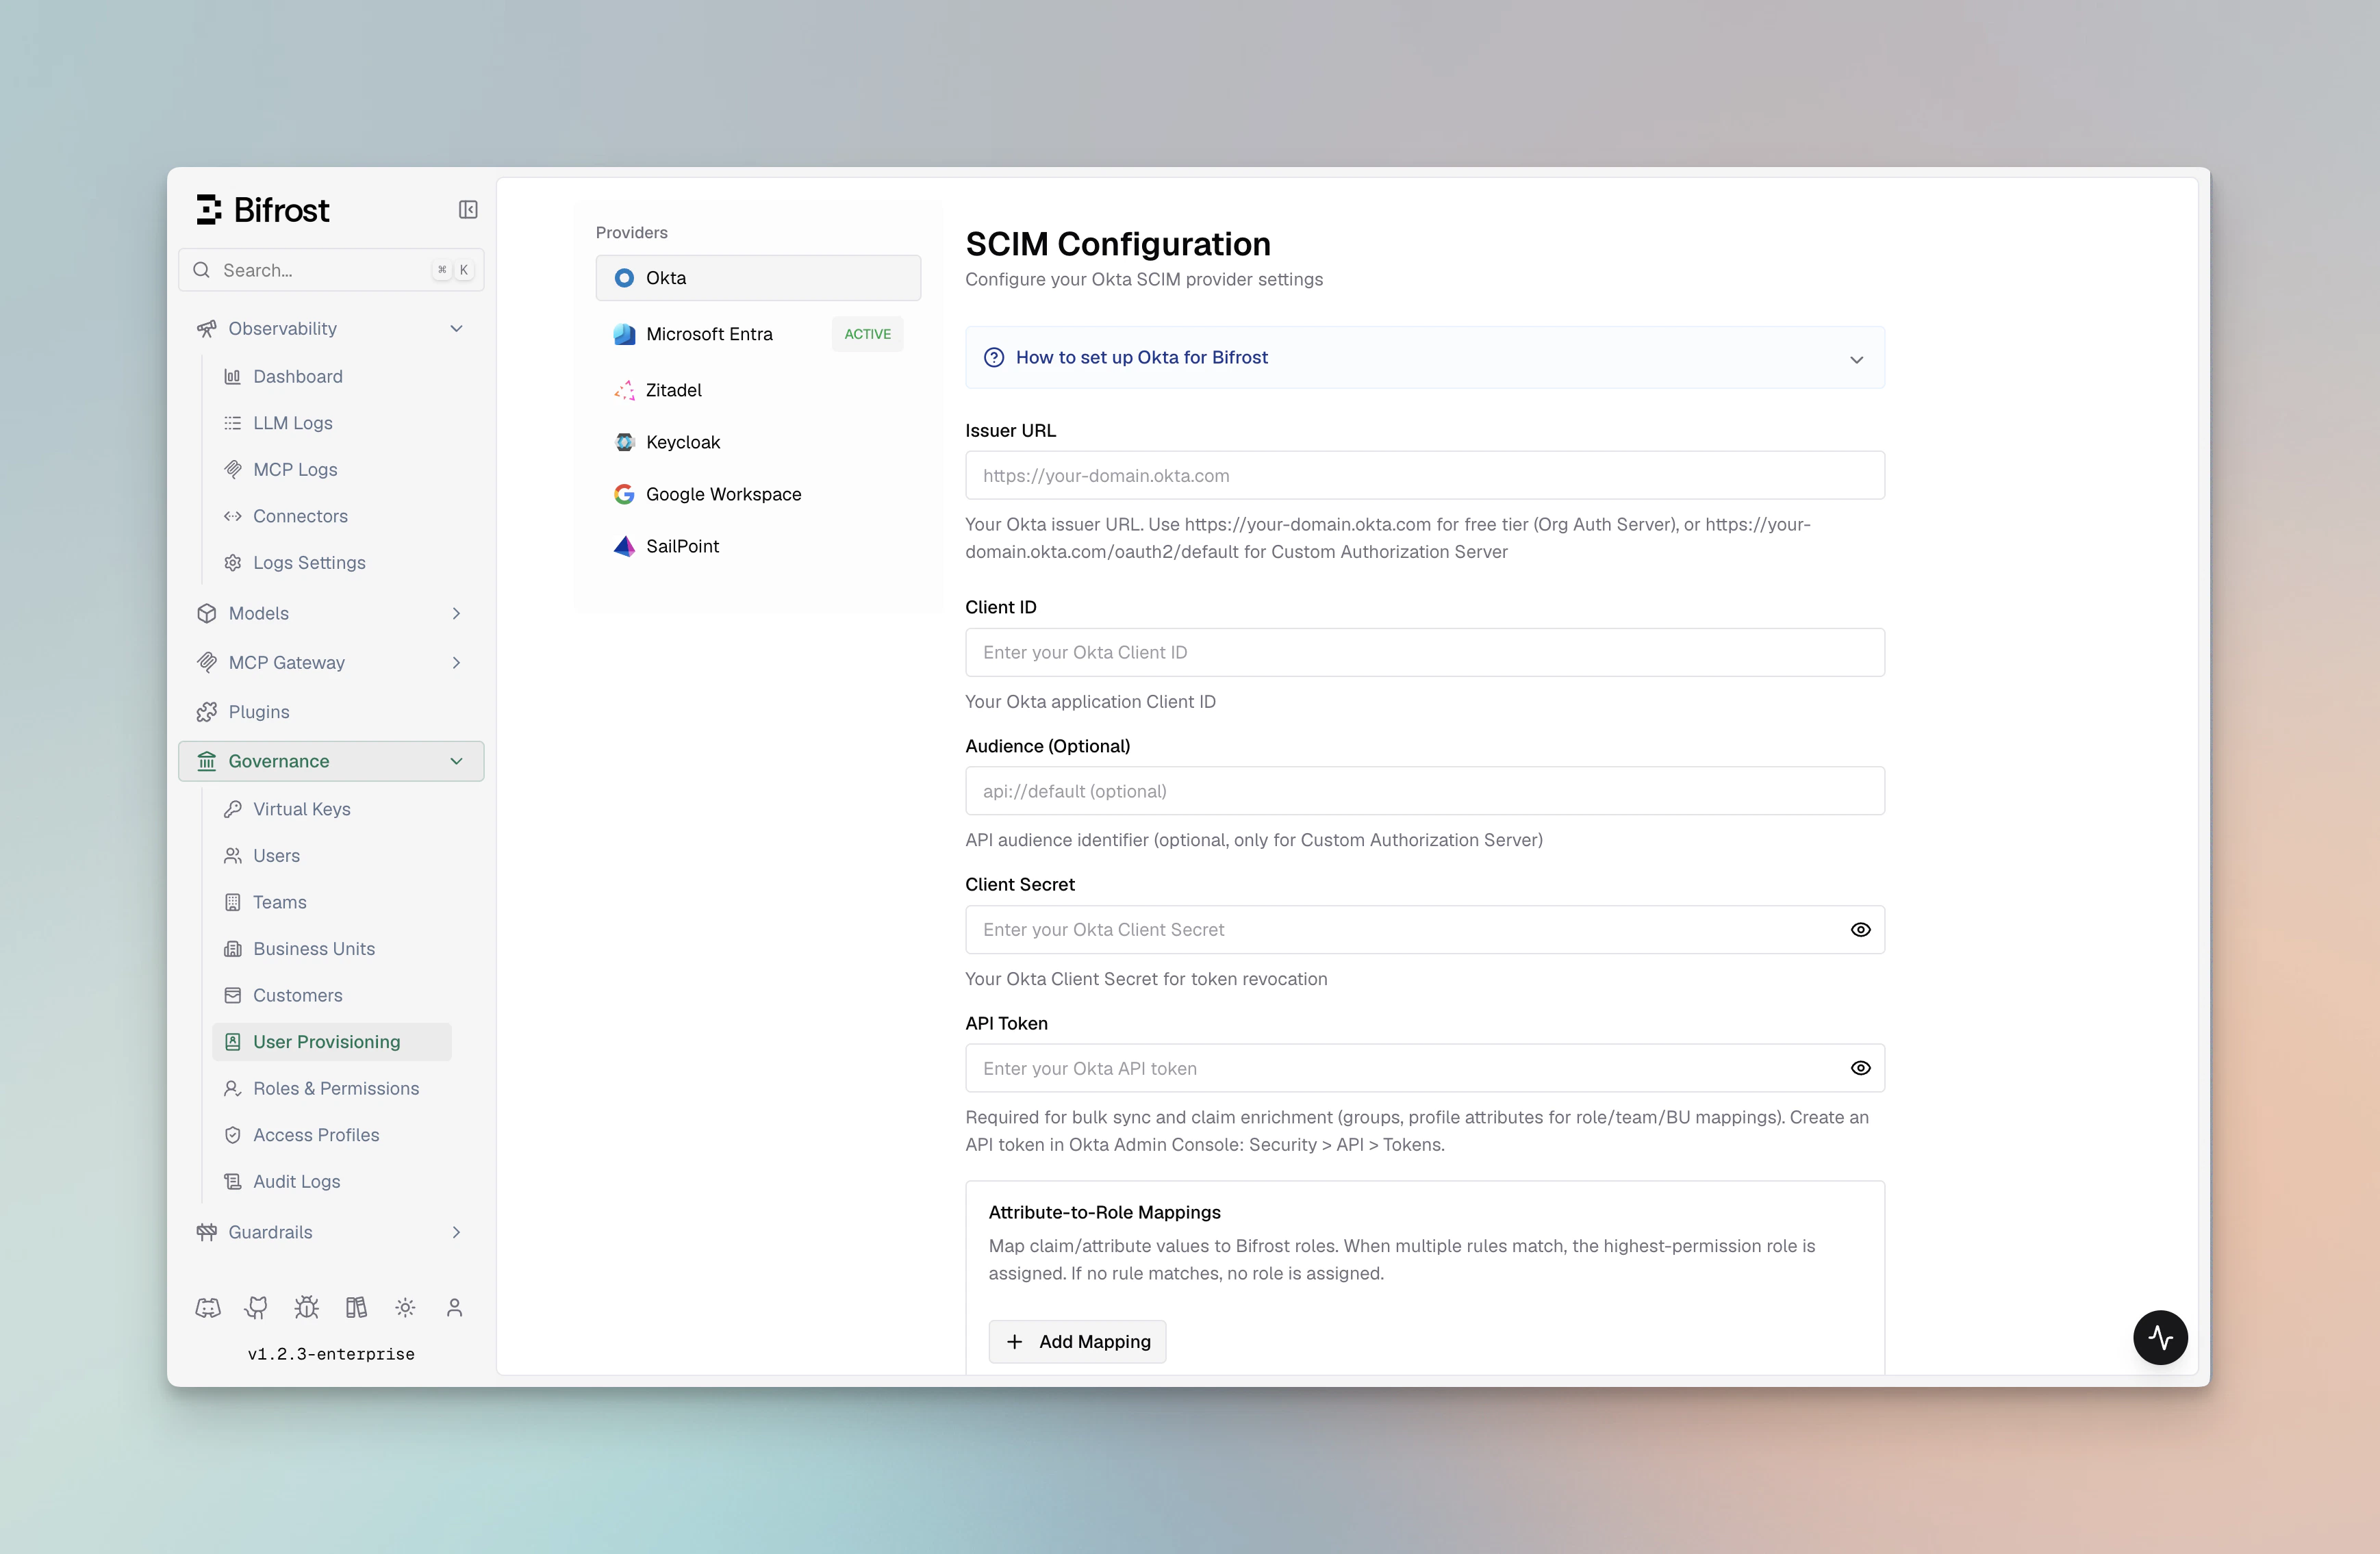The image size is (2380, 1554).
Task: Click the bug report icon in footer
Action: pyautogui.click(x=306, y=1307)
